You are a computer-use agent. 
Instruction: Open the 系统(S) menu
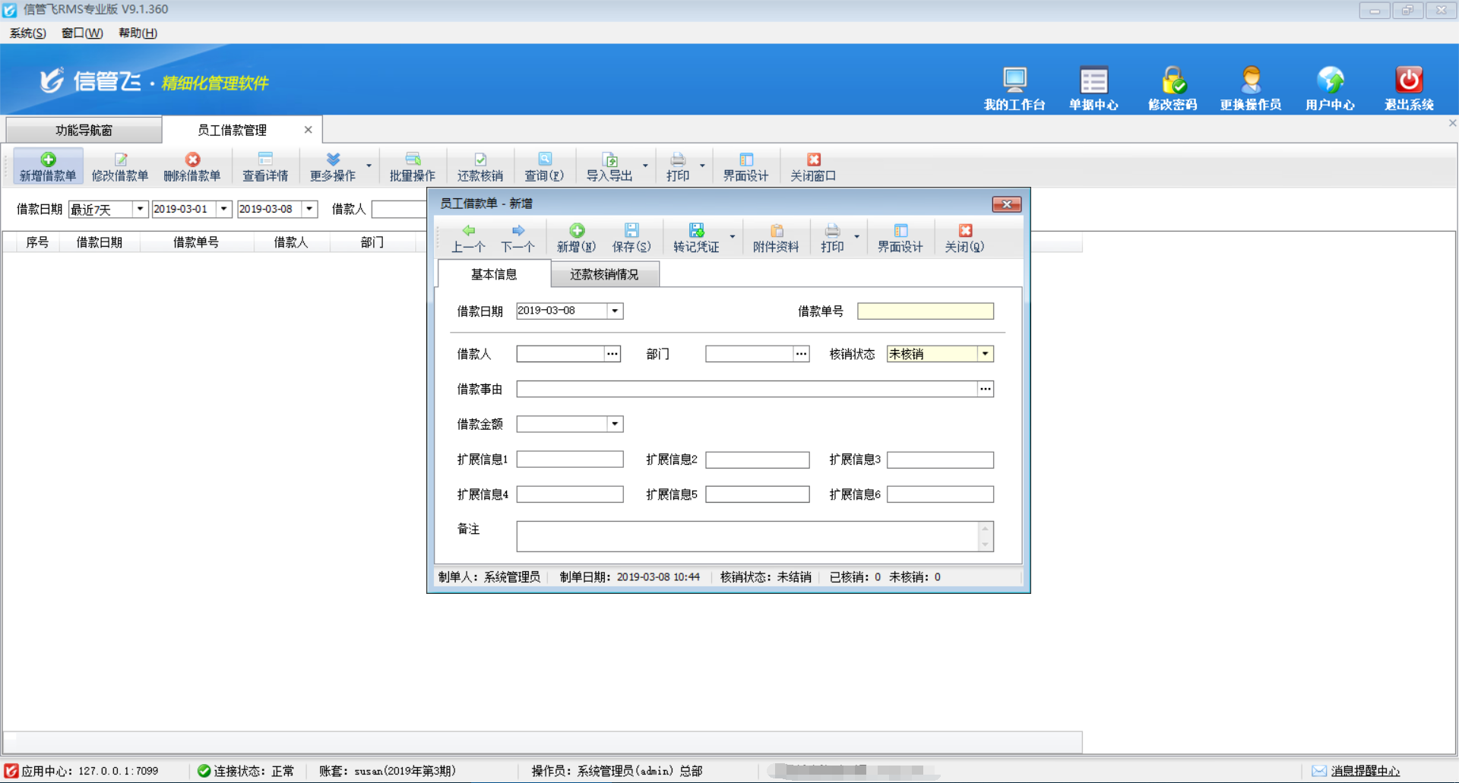pyautogui.click(x=27, y=33)
